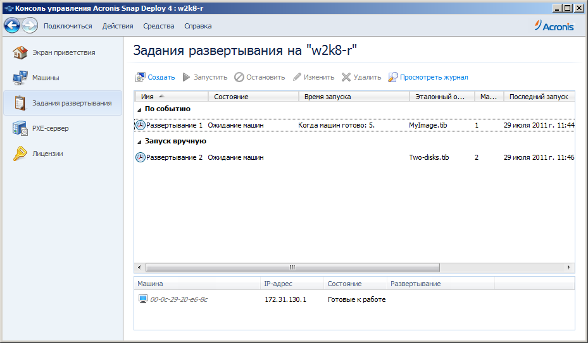
Task: Collapse the Запуск вручную group
Action: tap(139, 141)
